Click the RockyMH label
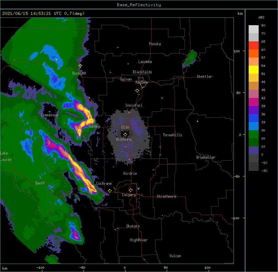Viewport: 278px width, 272px height. coord(79,73)
